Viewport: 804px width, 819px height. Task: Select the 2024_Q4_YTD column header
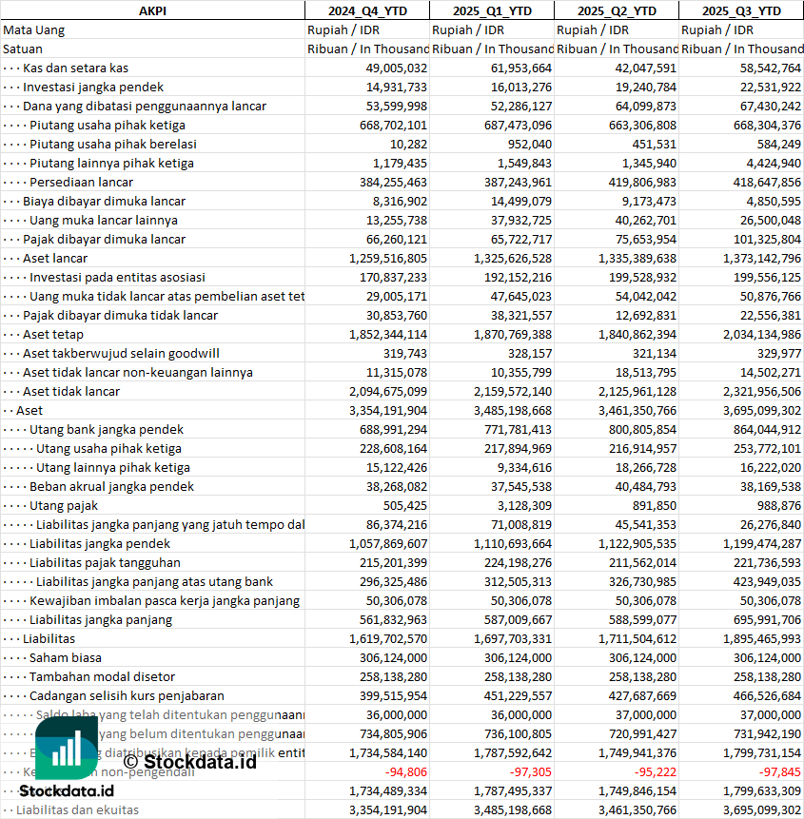(x=367, y=10)
